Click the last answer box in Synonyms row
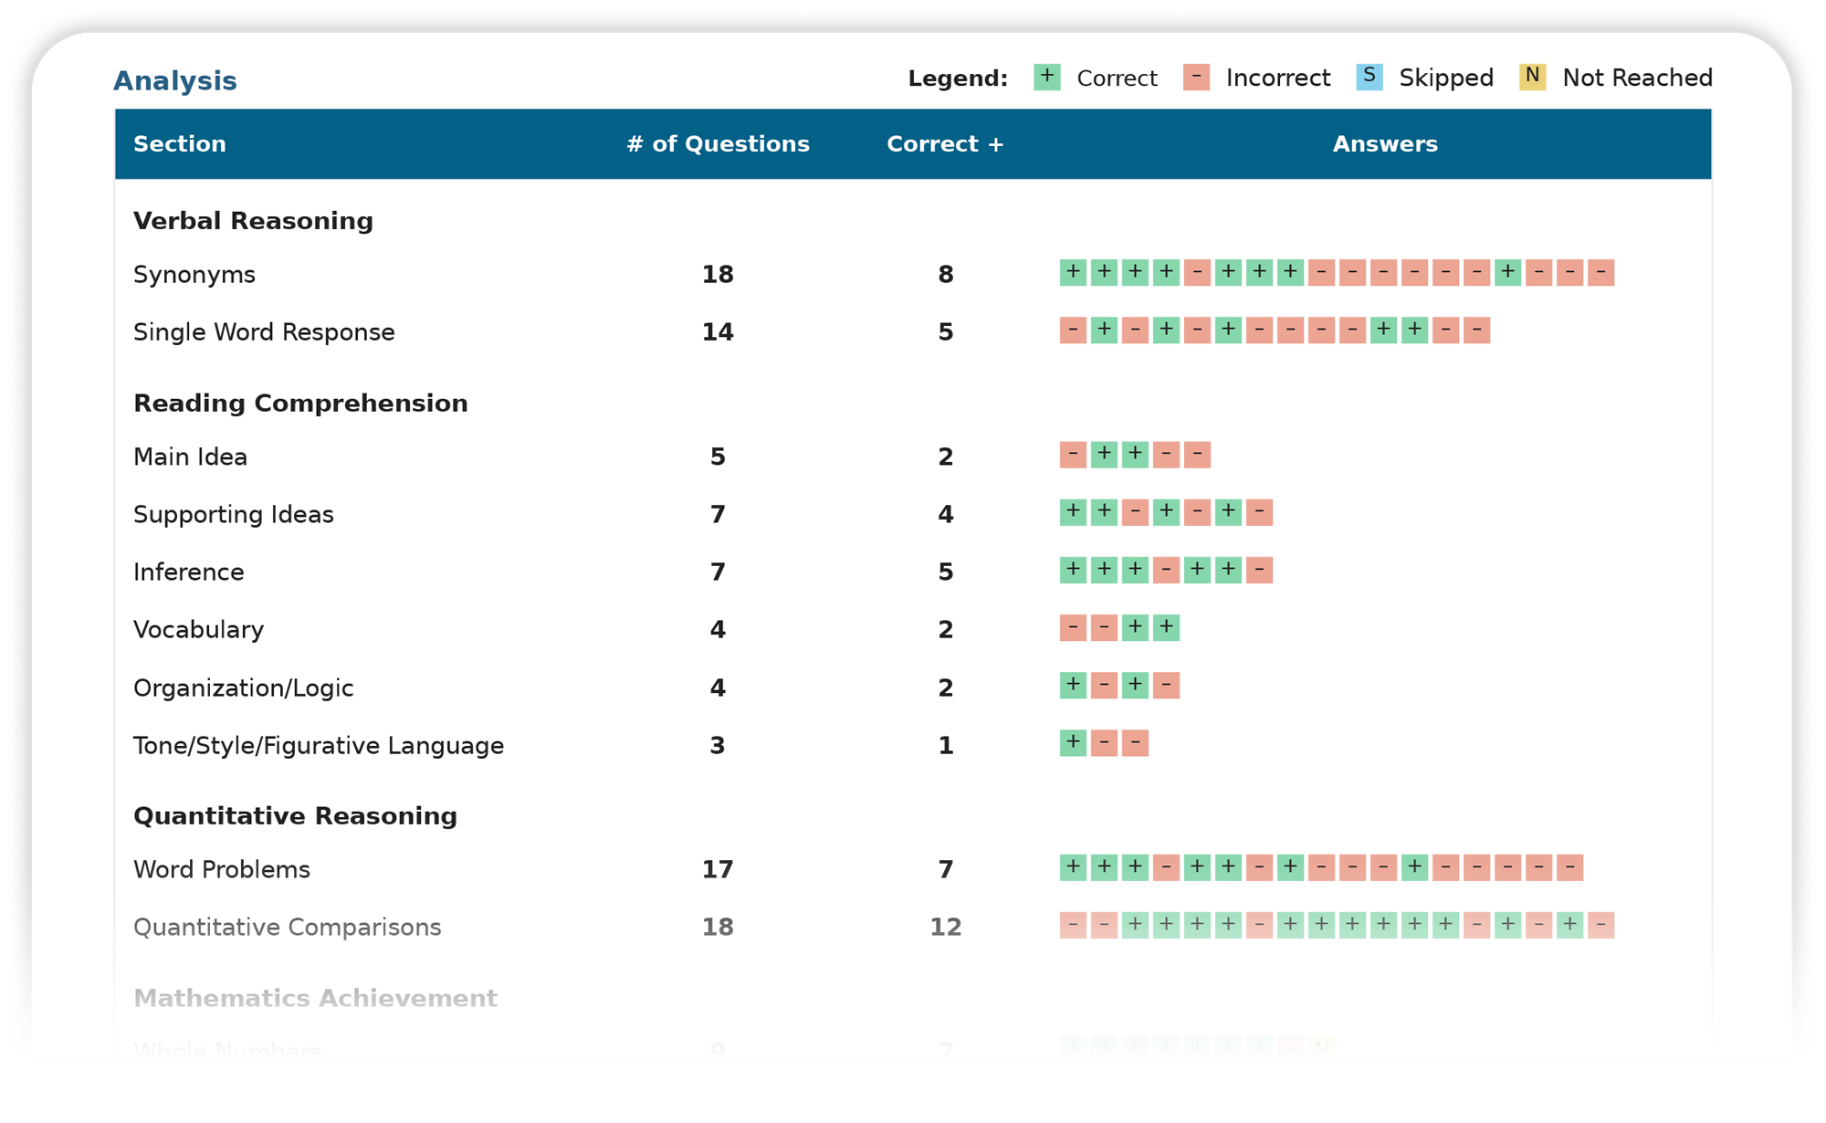The image size is (1826, 1123). click(x=1600, y=272)
